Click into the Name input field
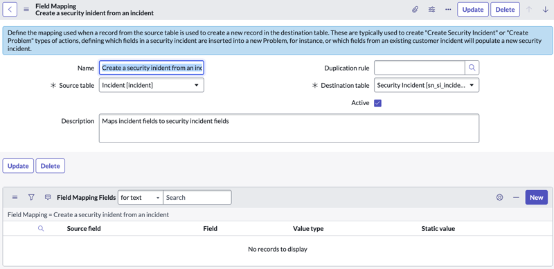This screenshot has height=269, width=554. (x=152, y=68)
